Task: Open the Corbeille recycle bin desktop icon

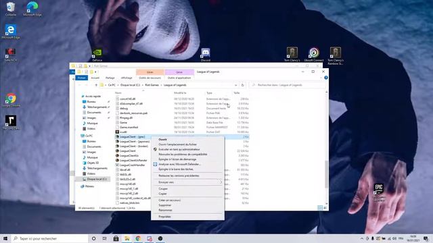Action: [11, 9]
